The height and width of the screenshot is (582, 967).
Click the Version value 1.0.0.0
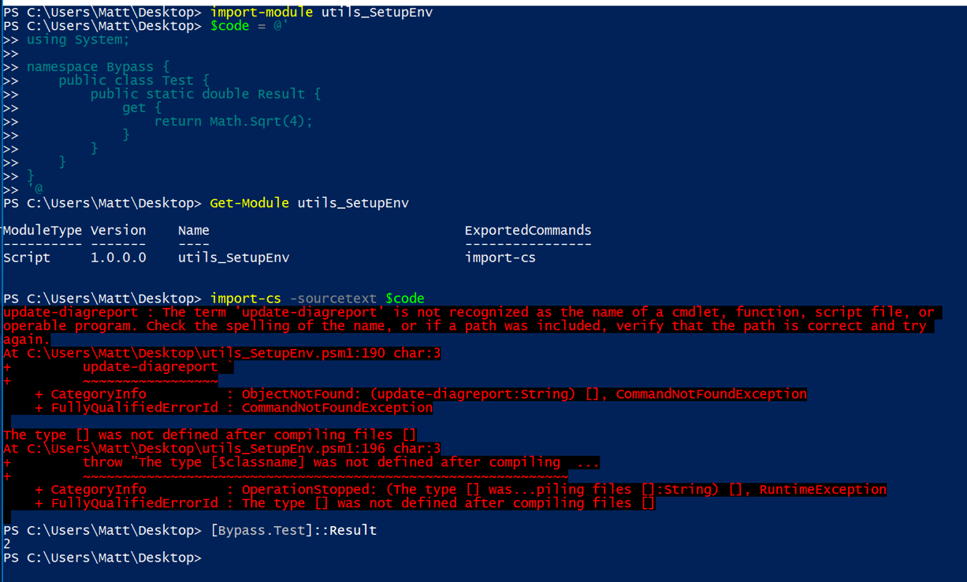(x=118, y=258)
